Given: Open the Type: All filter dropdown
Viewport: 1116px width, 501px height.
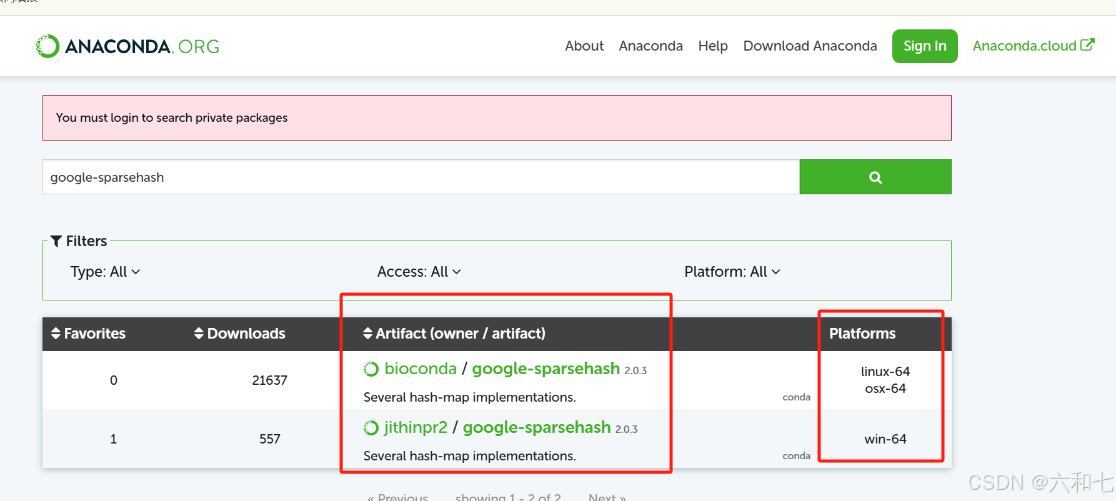Looking at the screenshot, I should (x=105, y=272).
